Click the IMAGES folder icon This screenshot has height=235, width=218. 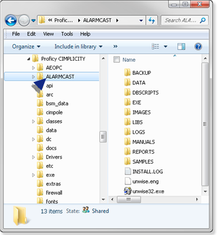[x=127, y=112]
